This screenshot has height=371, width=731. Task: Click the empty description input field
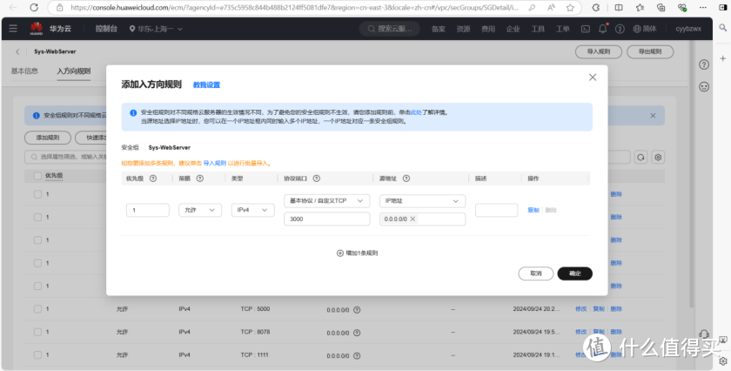coord(497,210)
